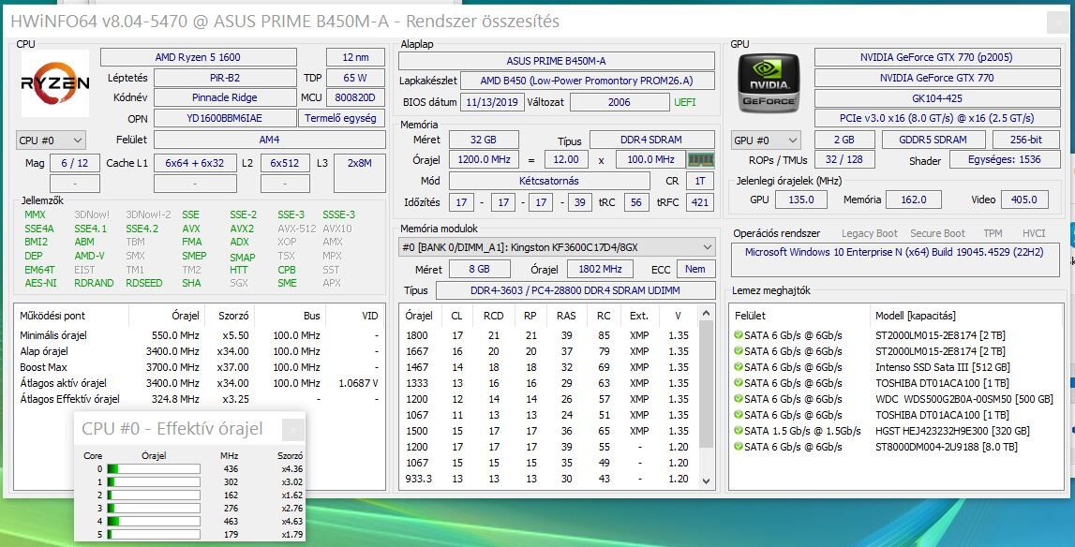Close the HWiNFO64 summary window
The image size is (1075, 547).
click(1056, 22)
